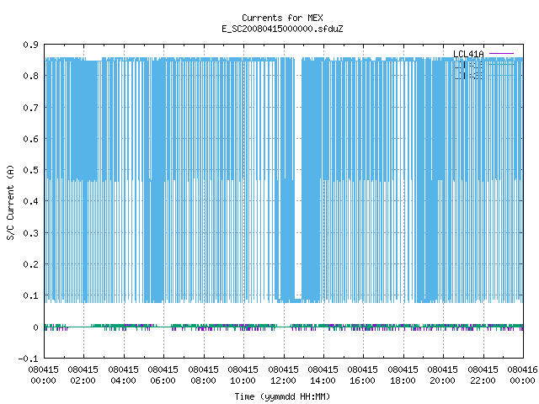
Task: Click the x-axis label "080415 12:00"
Action: (x=283, y=375)
